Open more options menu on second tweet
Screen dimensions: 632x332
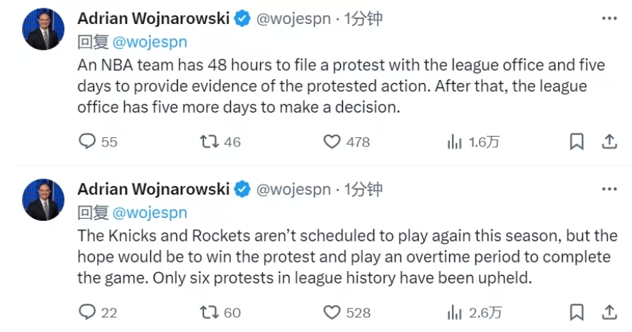click(x=608, y=189)
